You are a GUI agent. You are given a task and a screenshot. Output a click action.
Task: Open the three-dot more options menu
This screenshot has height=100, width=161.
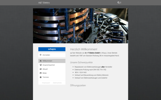coord(121,3)
